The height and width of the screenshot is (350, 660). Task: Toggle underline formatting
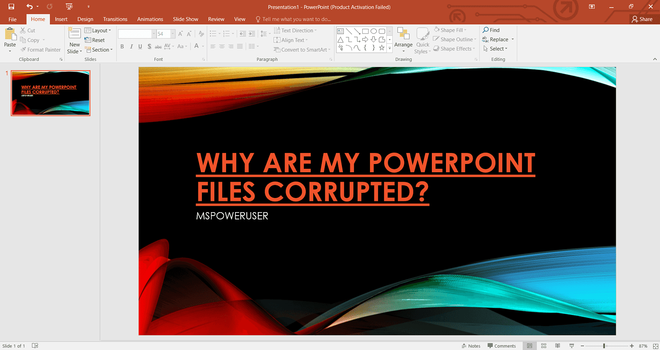coord(140,46)
